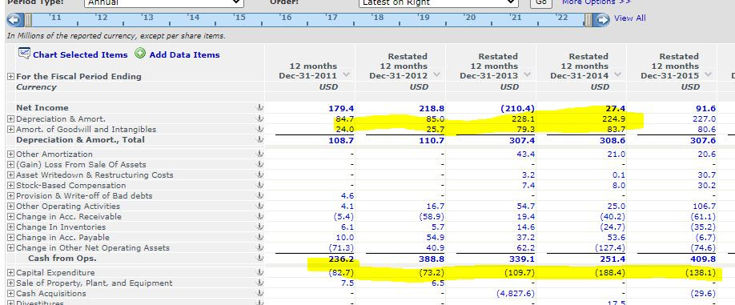Expand the Sale of Property, Plant, and Equipment row
The height and width of the screenshot is (305, 735).
tap(10, 283)
